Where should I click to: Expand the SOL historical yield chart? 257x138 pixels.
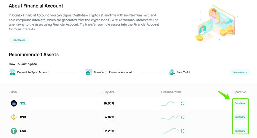[x=183, y=103]
